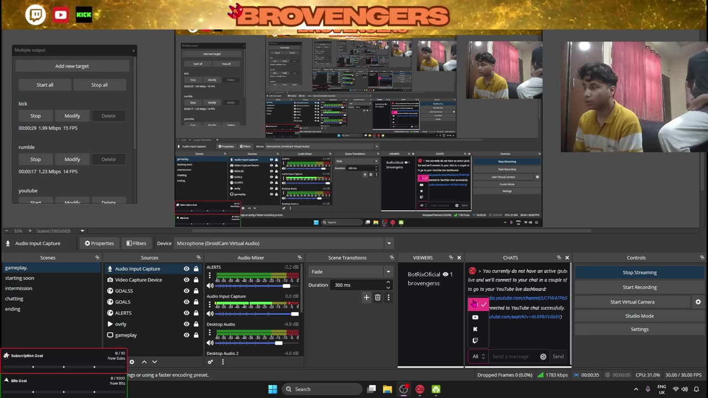
Task: Select the gameplay. scene
Action: [x=51, y=268]
